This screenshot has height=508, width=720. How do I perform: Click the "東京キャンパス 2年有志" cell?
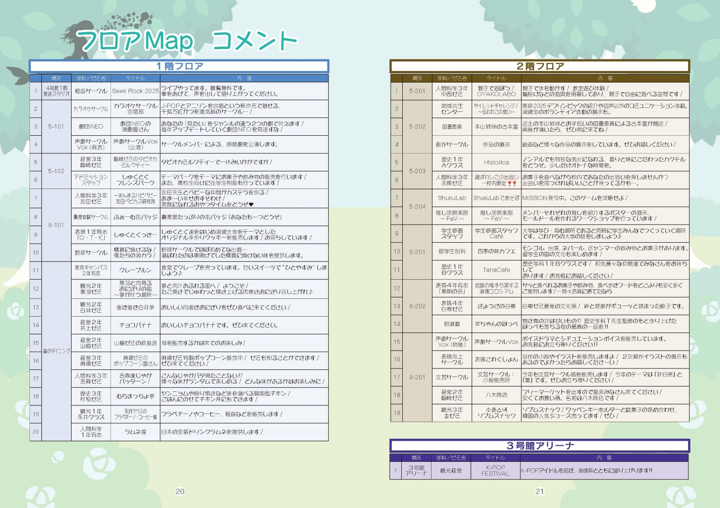pos(91,271)
